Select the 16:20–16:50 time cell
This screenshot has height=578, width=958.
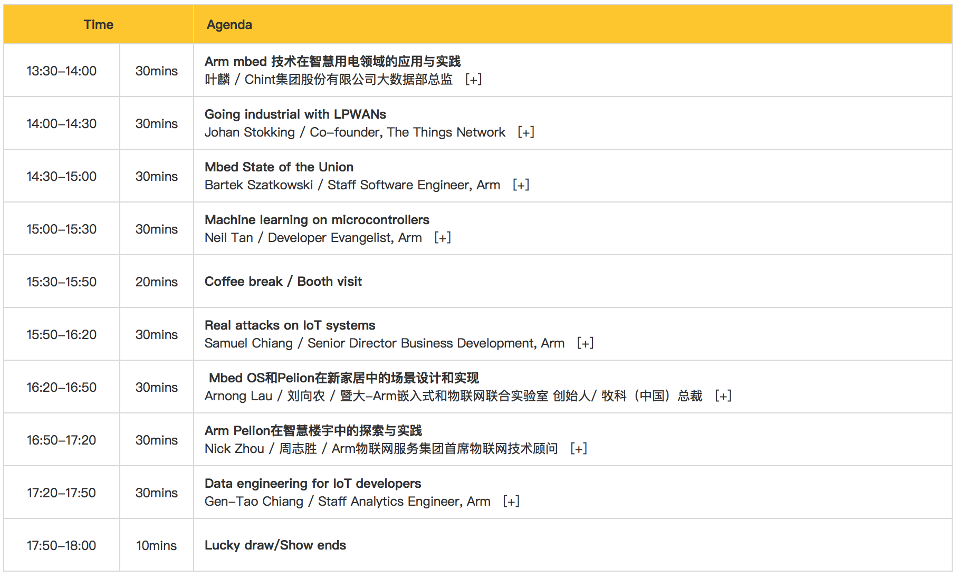(x=62, y=387)
